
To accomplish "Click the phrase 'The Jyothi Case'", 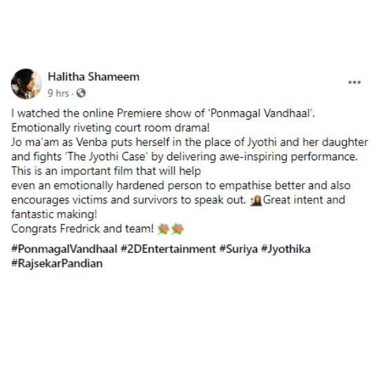I will [107, 157].
